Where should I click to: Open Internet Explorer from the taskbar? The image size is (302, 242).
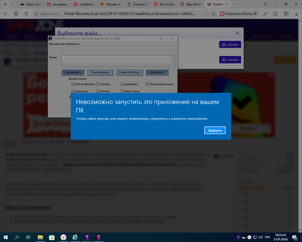pos(75,237)
